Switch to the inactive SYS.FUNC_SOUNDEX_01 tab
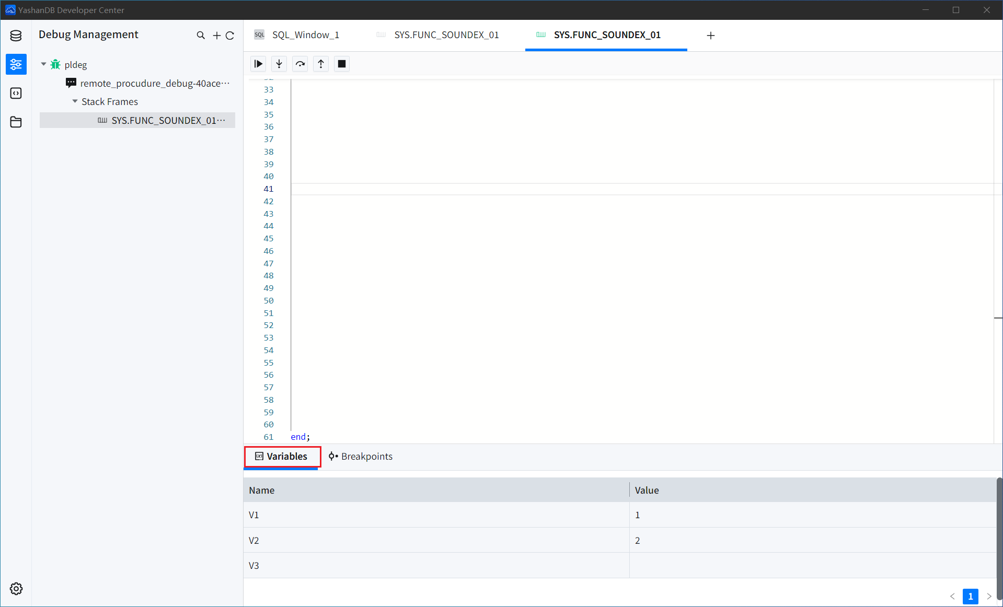The width and height of the screenshot is (1003, 607). [437, 35]
